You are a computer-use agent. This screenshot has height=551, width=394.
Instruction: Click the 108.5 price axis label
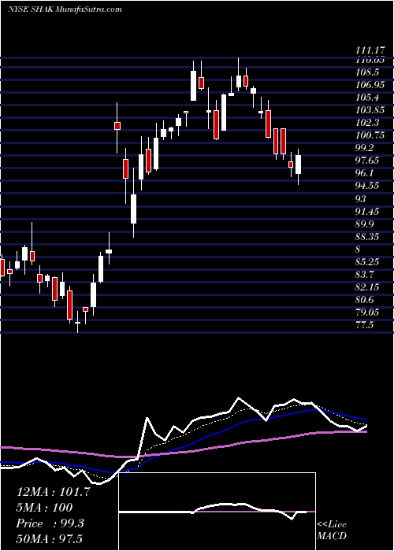pos(368,72)
